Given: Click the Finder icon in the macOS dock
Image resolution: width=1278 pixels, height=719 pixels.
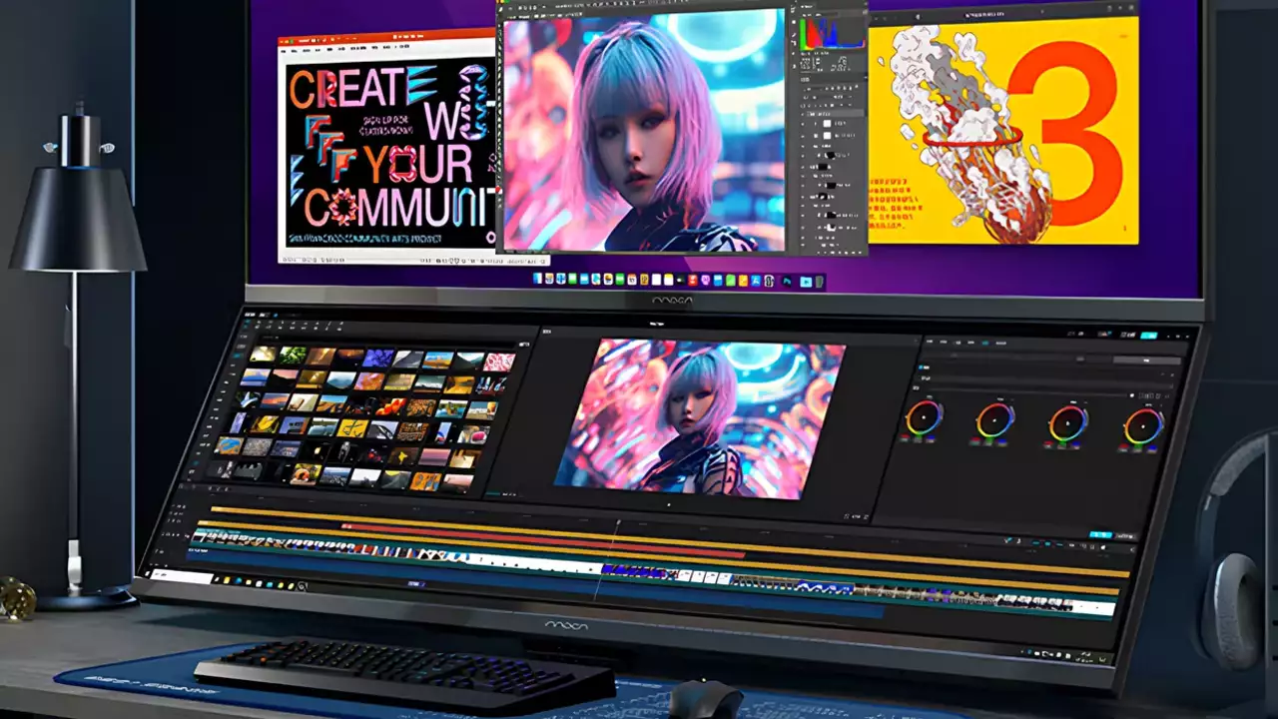Looking at the screenshot, I should click(x=538, y=279).
